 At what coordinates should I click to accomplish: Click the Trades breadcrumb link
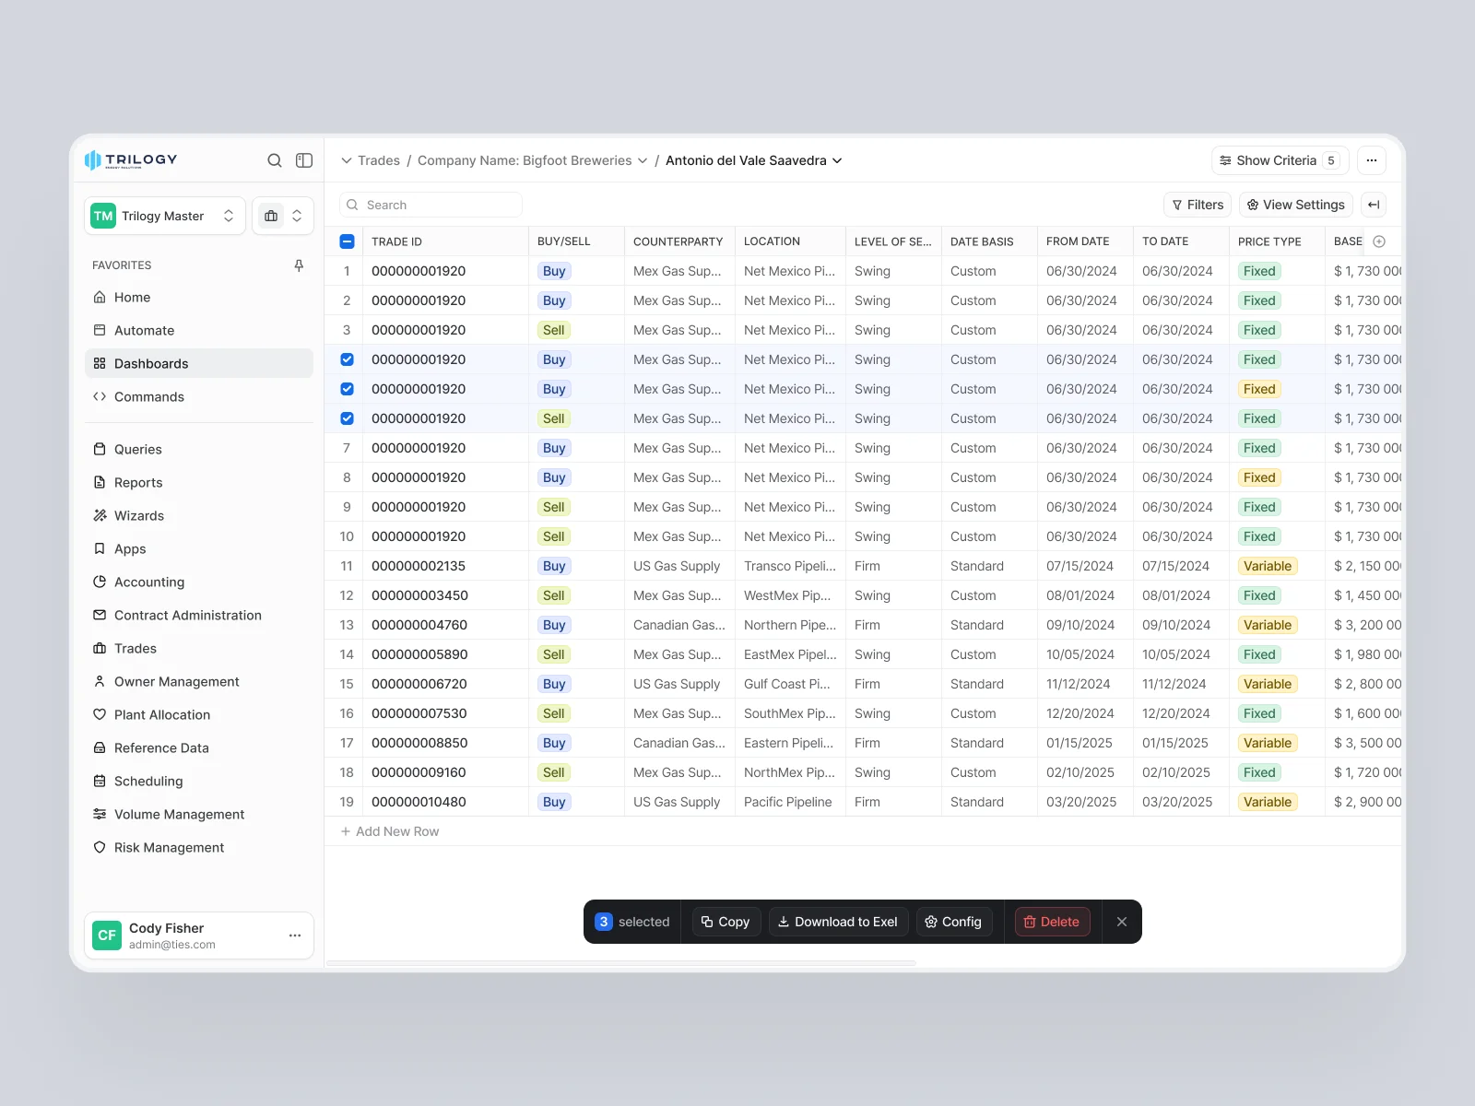tap(379, 160)
